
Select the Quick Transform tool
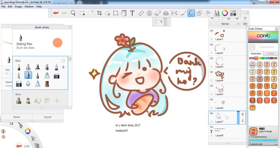pos(108,13)
